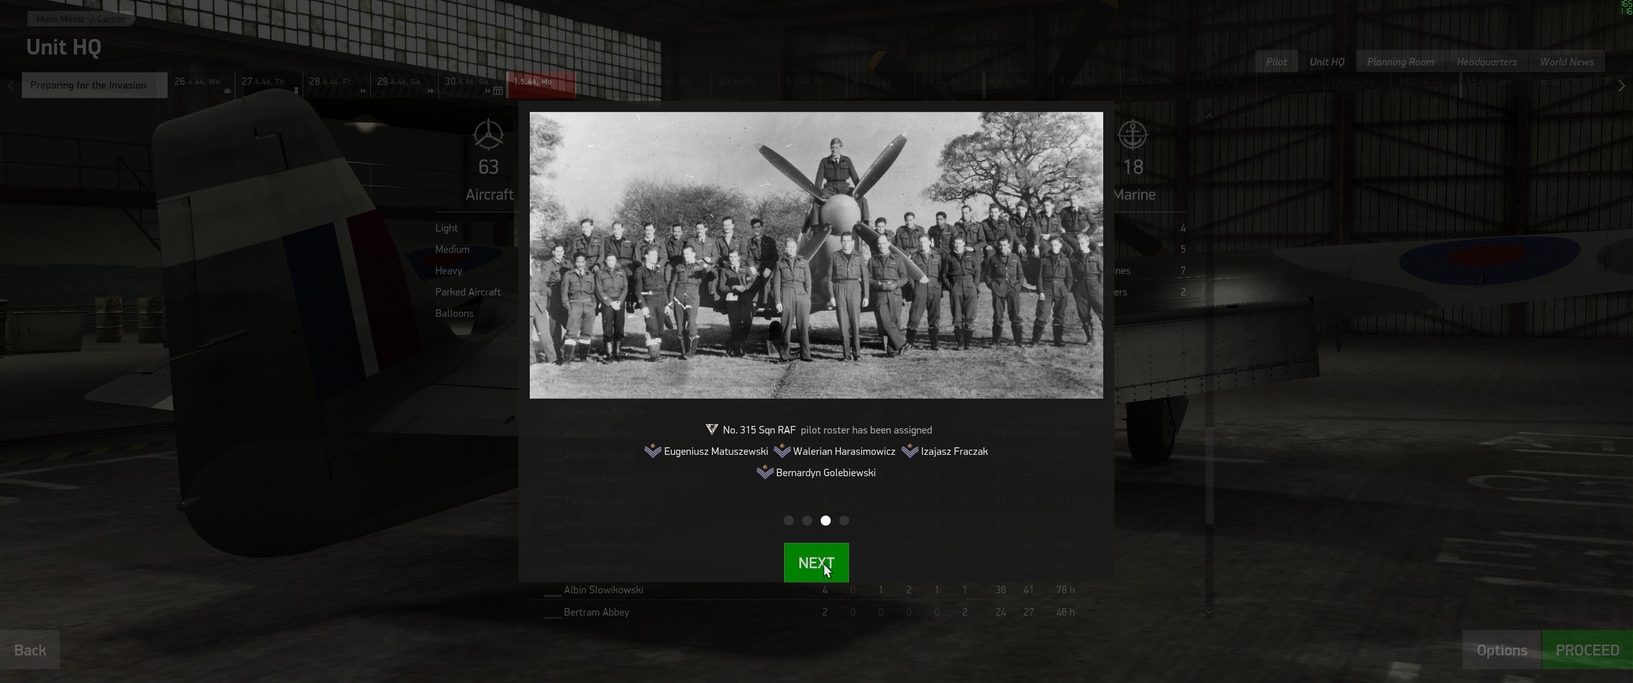
Task: Select the first page dot indicator
Action: coord(788,520)
